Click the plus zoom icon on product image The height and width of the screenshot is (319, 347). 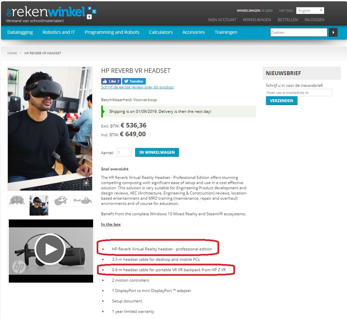pyautogui.click(x=86, y=183)
